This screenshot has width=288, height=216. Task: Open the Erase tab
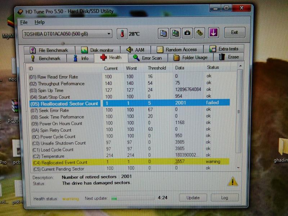[x=229, y=57]
